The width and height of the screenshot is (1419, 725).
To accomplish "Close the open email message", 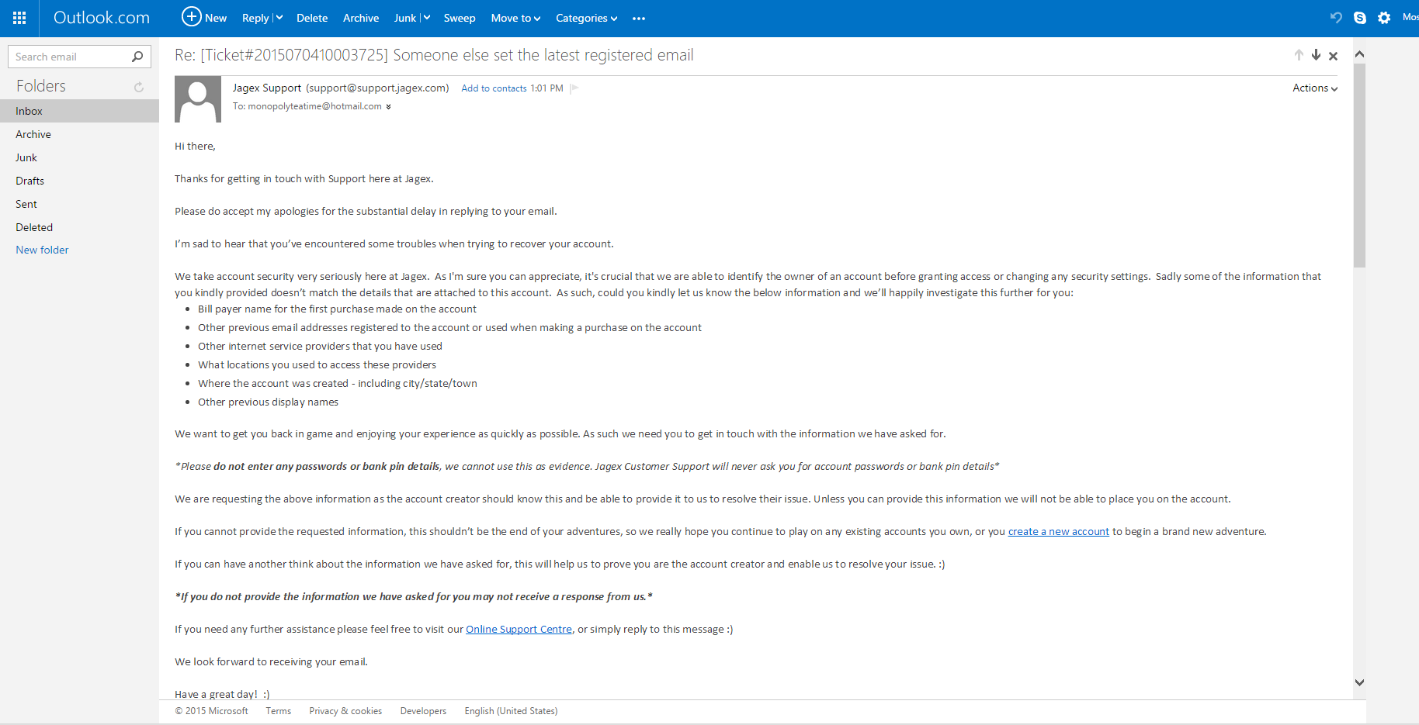I will coord(1333,56).
